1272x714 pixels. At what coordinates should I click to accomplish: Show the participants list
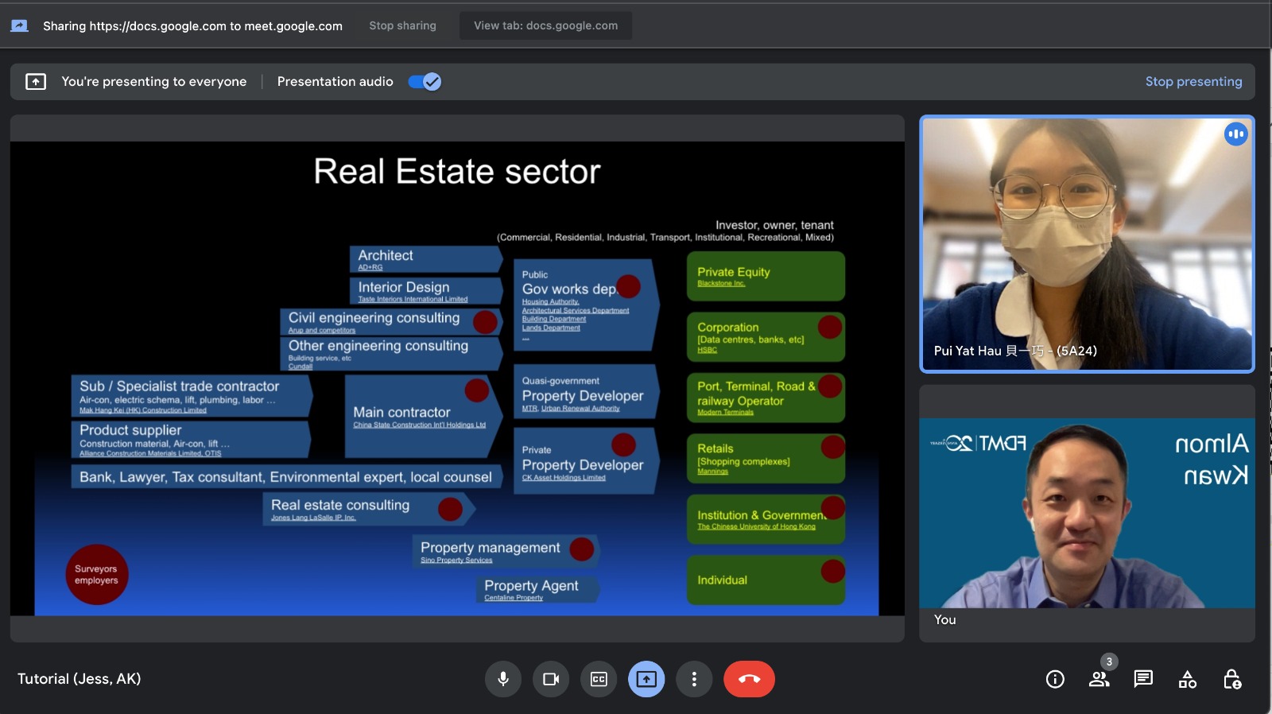[1099, 679]
